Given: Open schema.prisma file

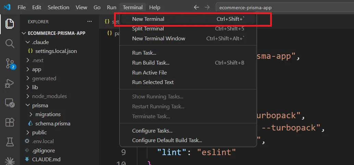Looking at the screenshot, I should (53, 124).
